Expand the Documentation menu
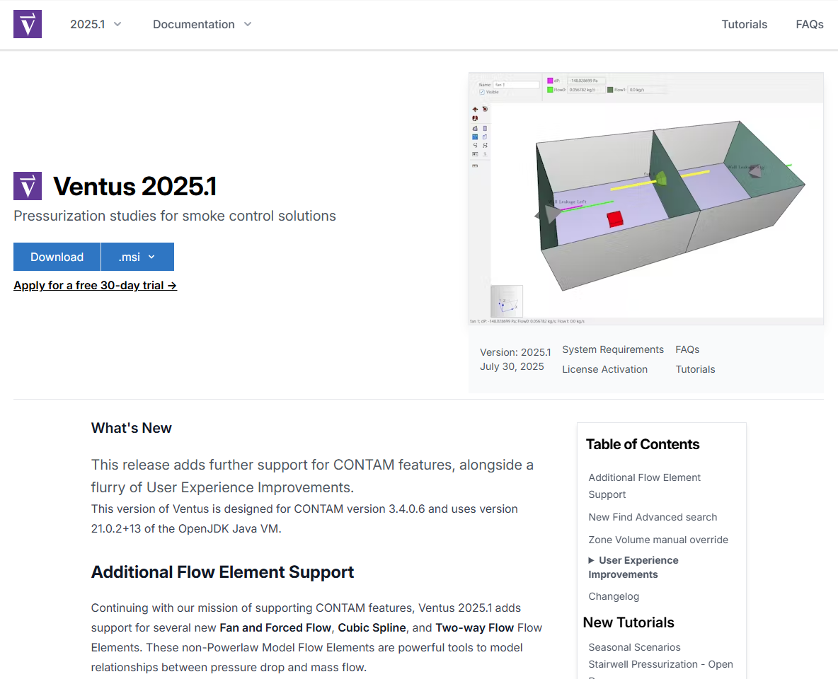The width and height of the screenshot is (838, 679). (202, 25)
